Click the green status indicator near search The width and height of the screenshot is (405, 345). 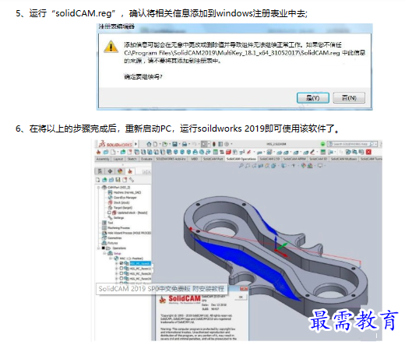(322, 144)
